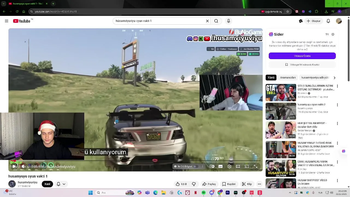This screenshot has height=197, width=350.
Task: Toggle the player fullscreen button
Action: tap(255, 166)
